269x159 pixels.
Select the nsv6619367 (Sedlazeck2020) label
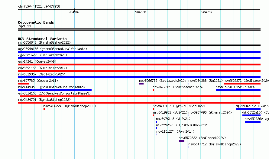(42, 74)
